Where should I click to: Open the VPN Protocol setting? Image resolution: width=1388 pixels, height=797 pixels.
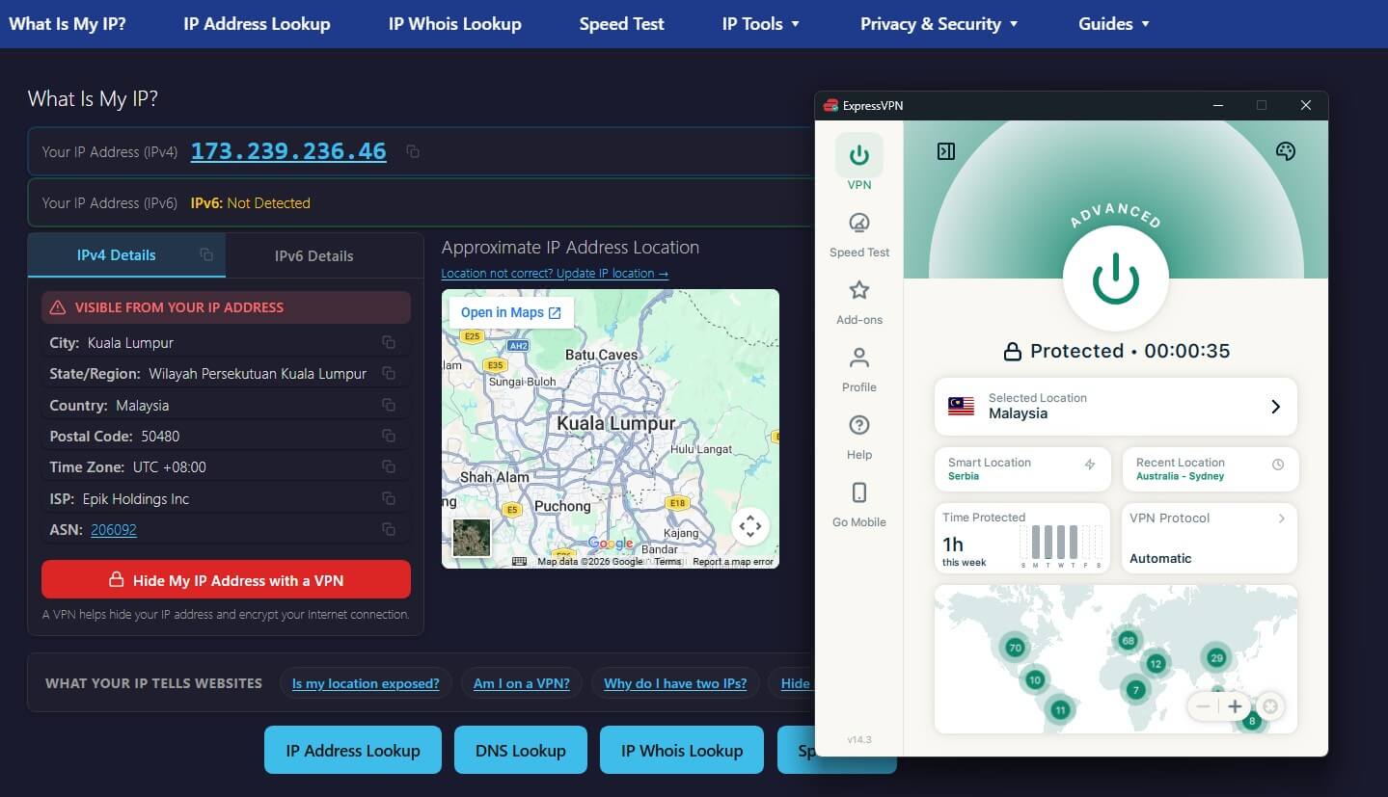tap(1210, 538)
